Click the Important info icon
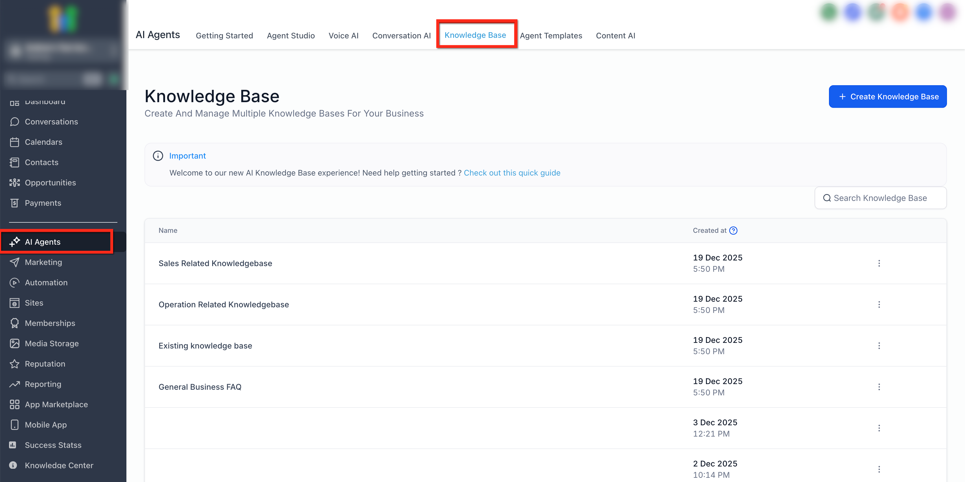This screenshot has width=965, height=482. point(158,156)
